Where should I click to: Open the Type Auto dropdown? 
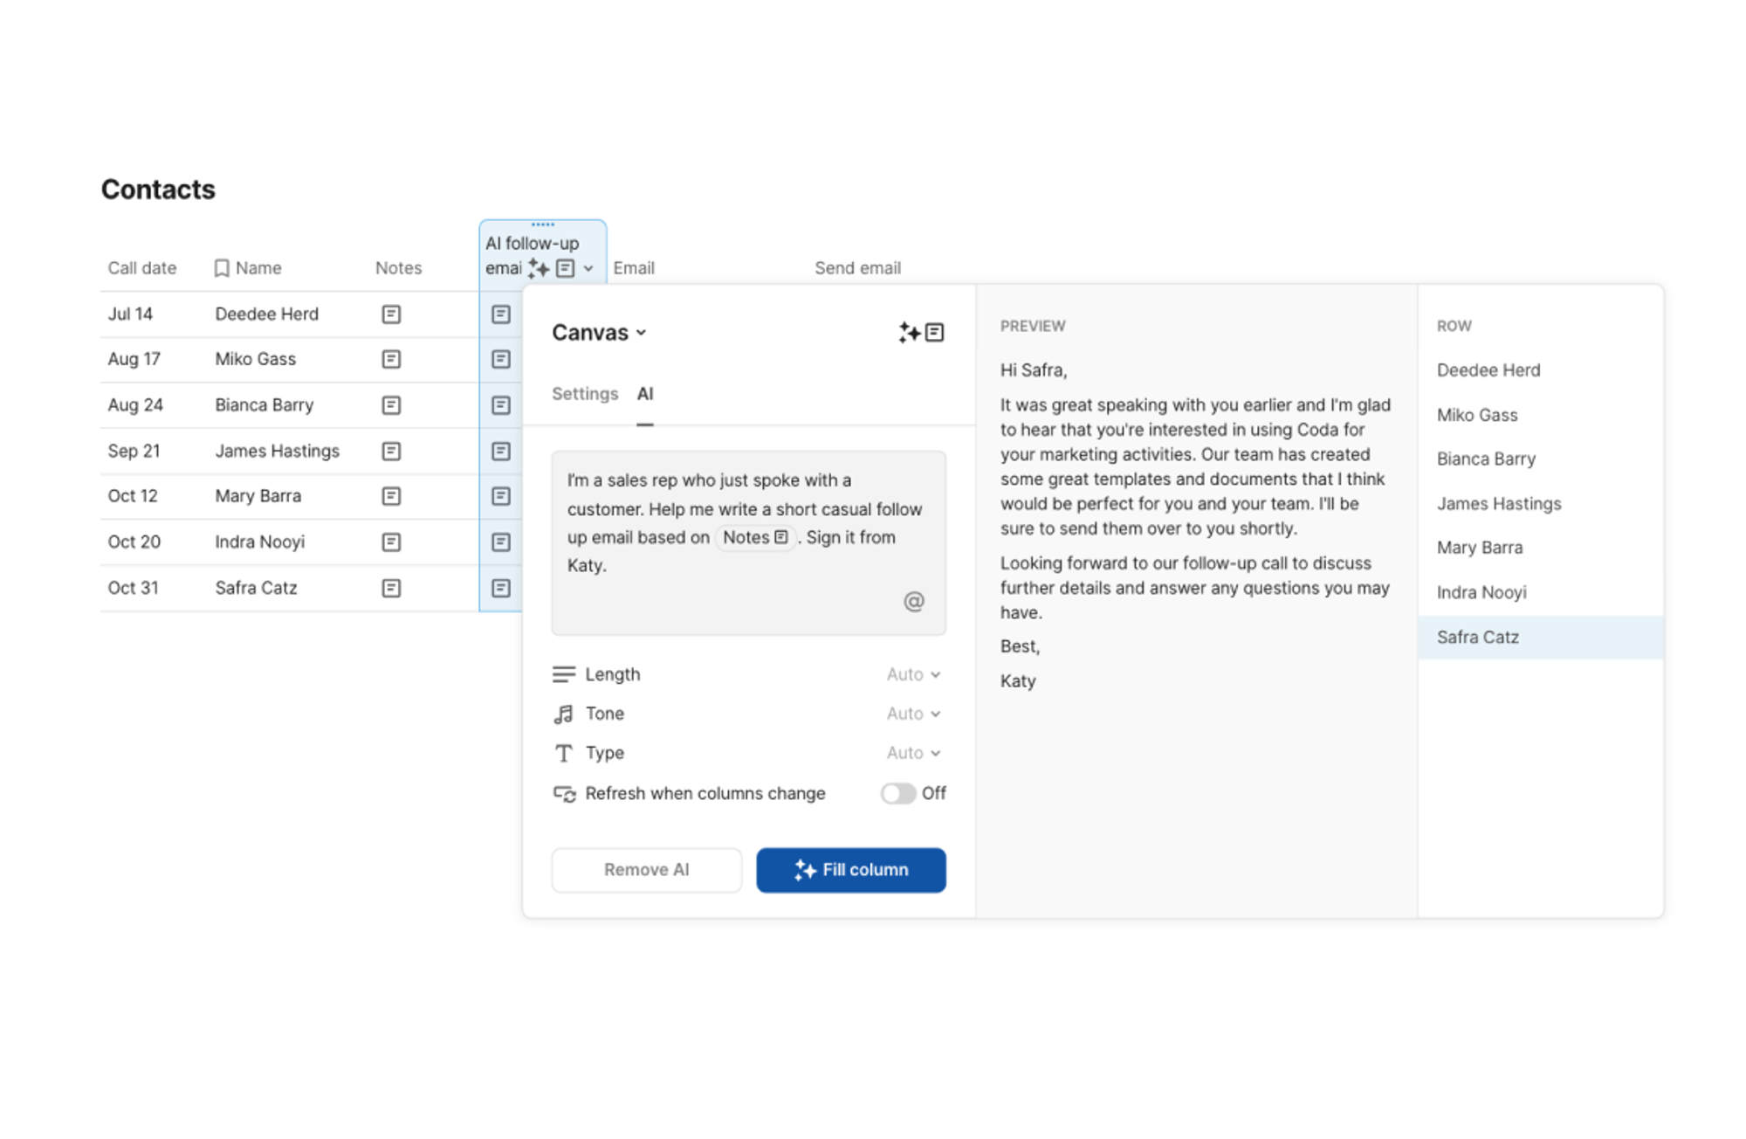click(913, 754)
